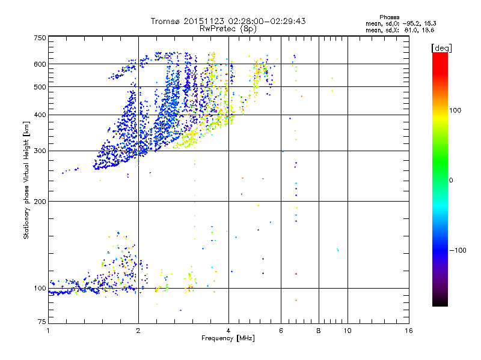This screenshot has width=481, height=360.
Task: Click the y-axis tick label '200'
Action: [x=40, y=202]
